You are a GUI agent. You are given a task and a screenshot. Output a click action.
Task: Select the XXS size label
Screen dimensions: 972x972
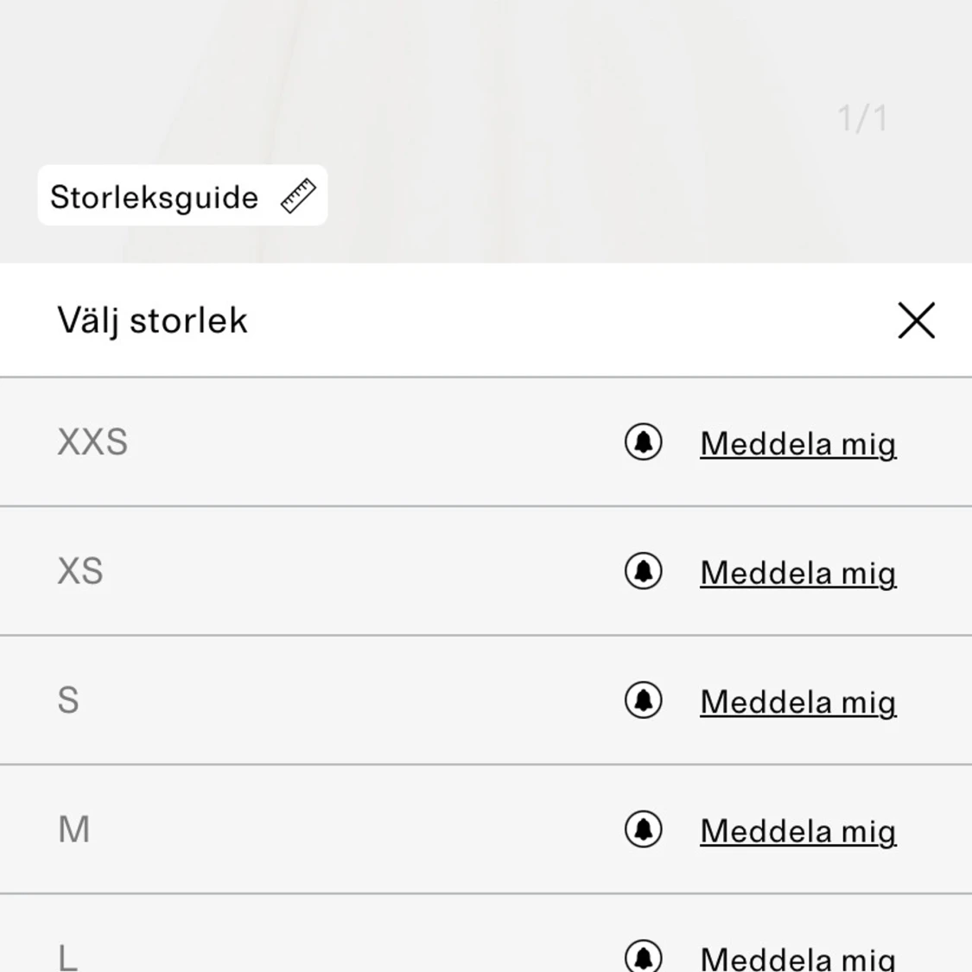[92, 442]
